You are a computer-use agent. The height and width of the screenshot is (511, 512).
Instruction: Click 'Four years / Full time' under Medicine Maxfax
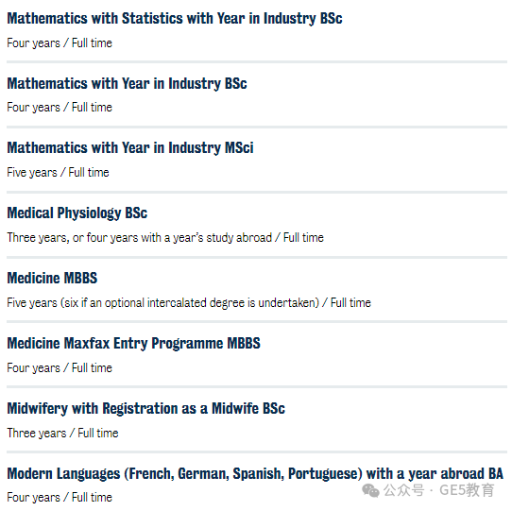tap(60, 368)
